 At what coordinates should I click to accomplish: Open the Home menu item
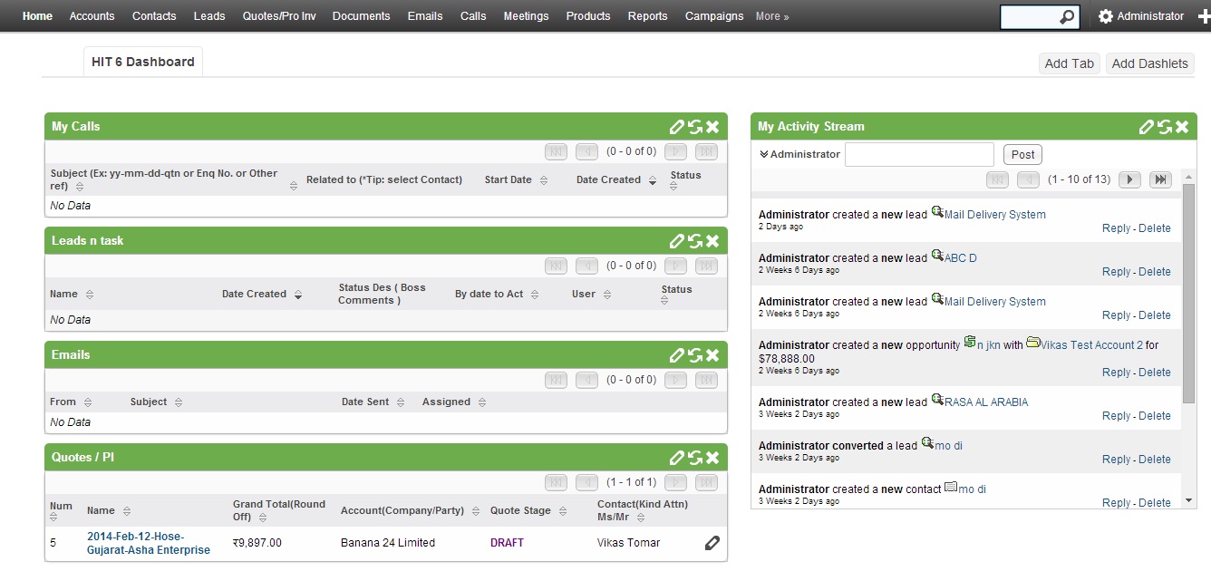tap(37, 16)
